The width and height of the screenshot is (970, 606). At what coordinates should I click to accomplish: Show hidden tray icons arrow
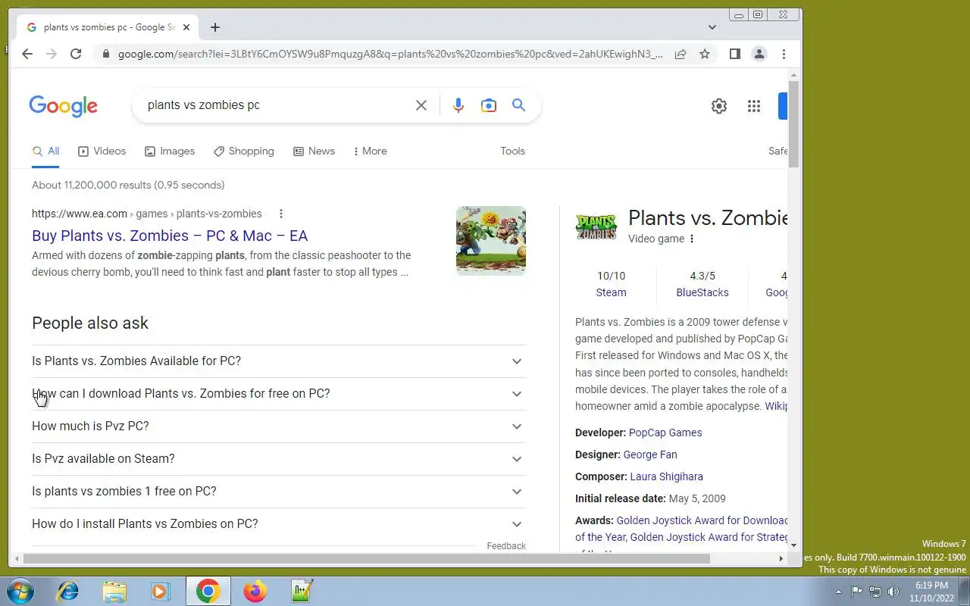click(x=838, y=592)
